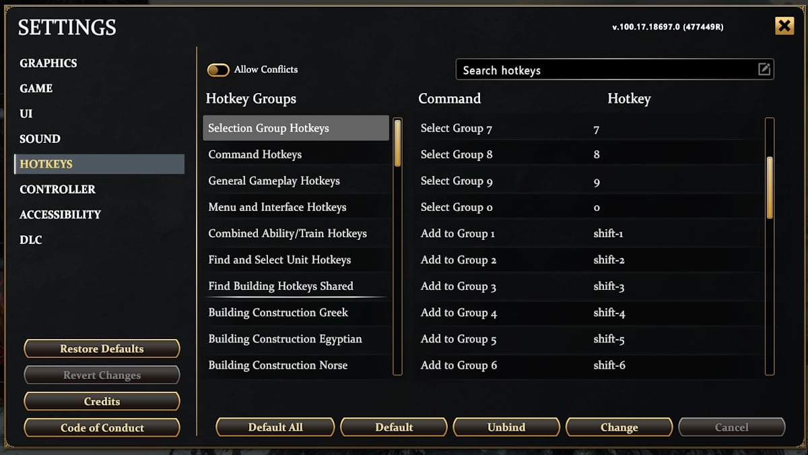
Task: Click the scrollbar beside the hotkey commands list
Action: point(768,189)
